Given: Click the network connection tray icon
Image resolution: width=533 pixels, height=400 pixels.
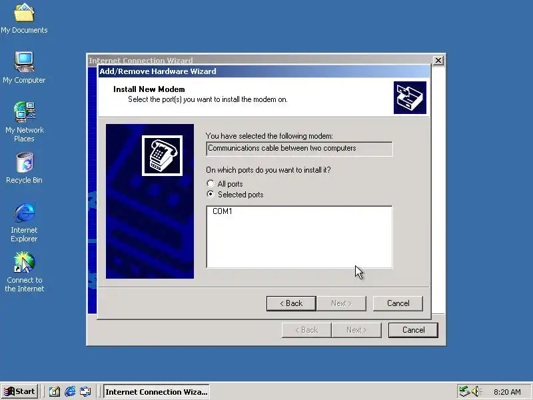Looking at the screenshot, I should (x=464, y=391).
